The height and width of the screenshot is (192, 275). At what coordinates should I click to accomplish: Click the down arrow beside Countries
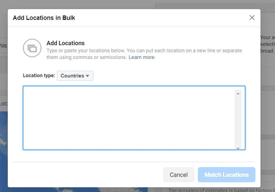click(x=88, y=76)
